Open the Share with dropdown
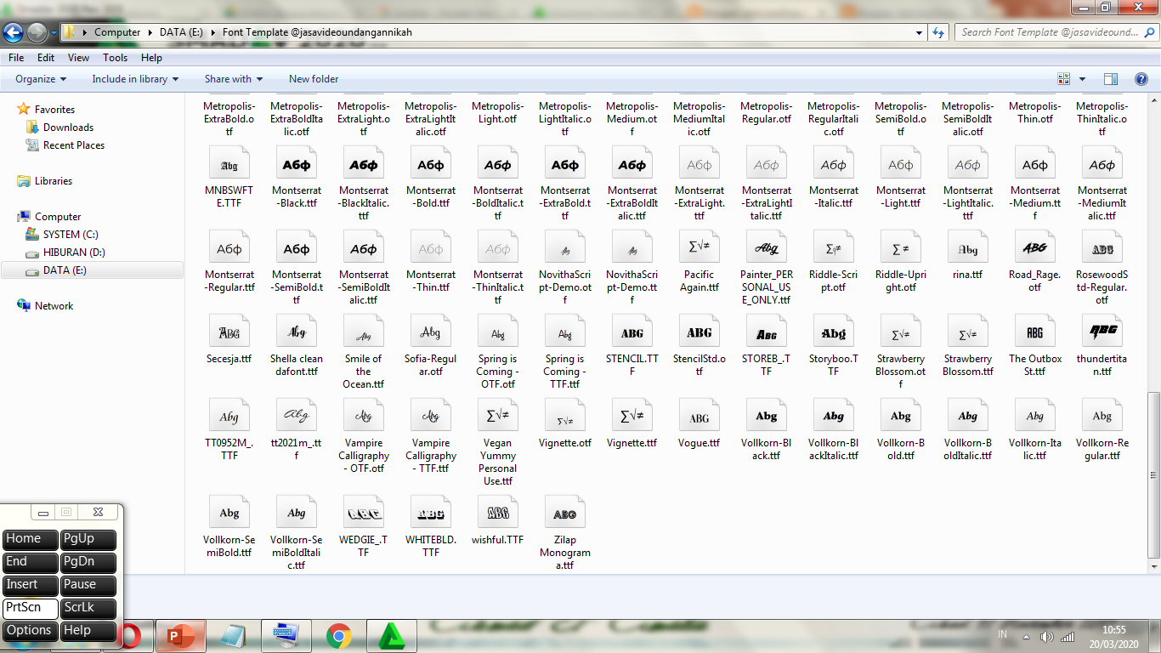Screen dimensions: 1161x653 (x=234, y=79)
